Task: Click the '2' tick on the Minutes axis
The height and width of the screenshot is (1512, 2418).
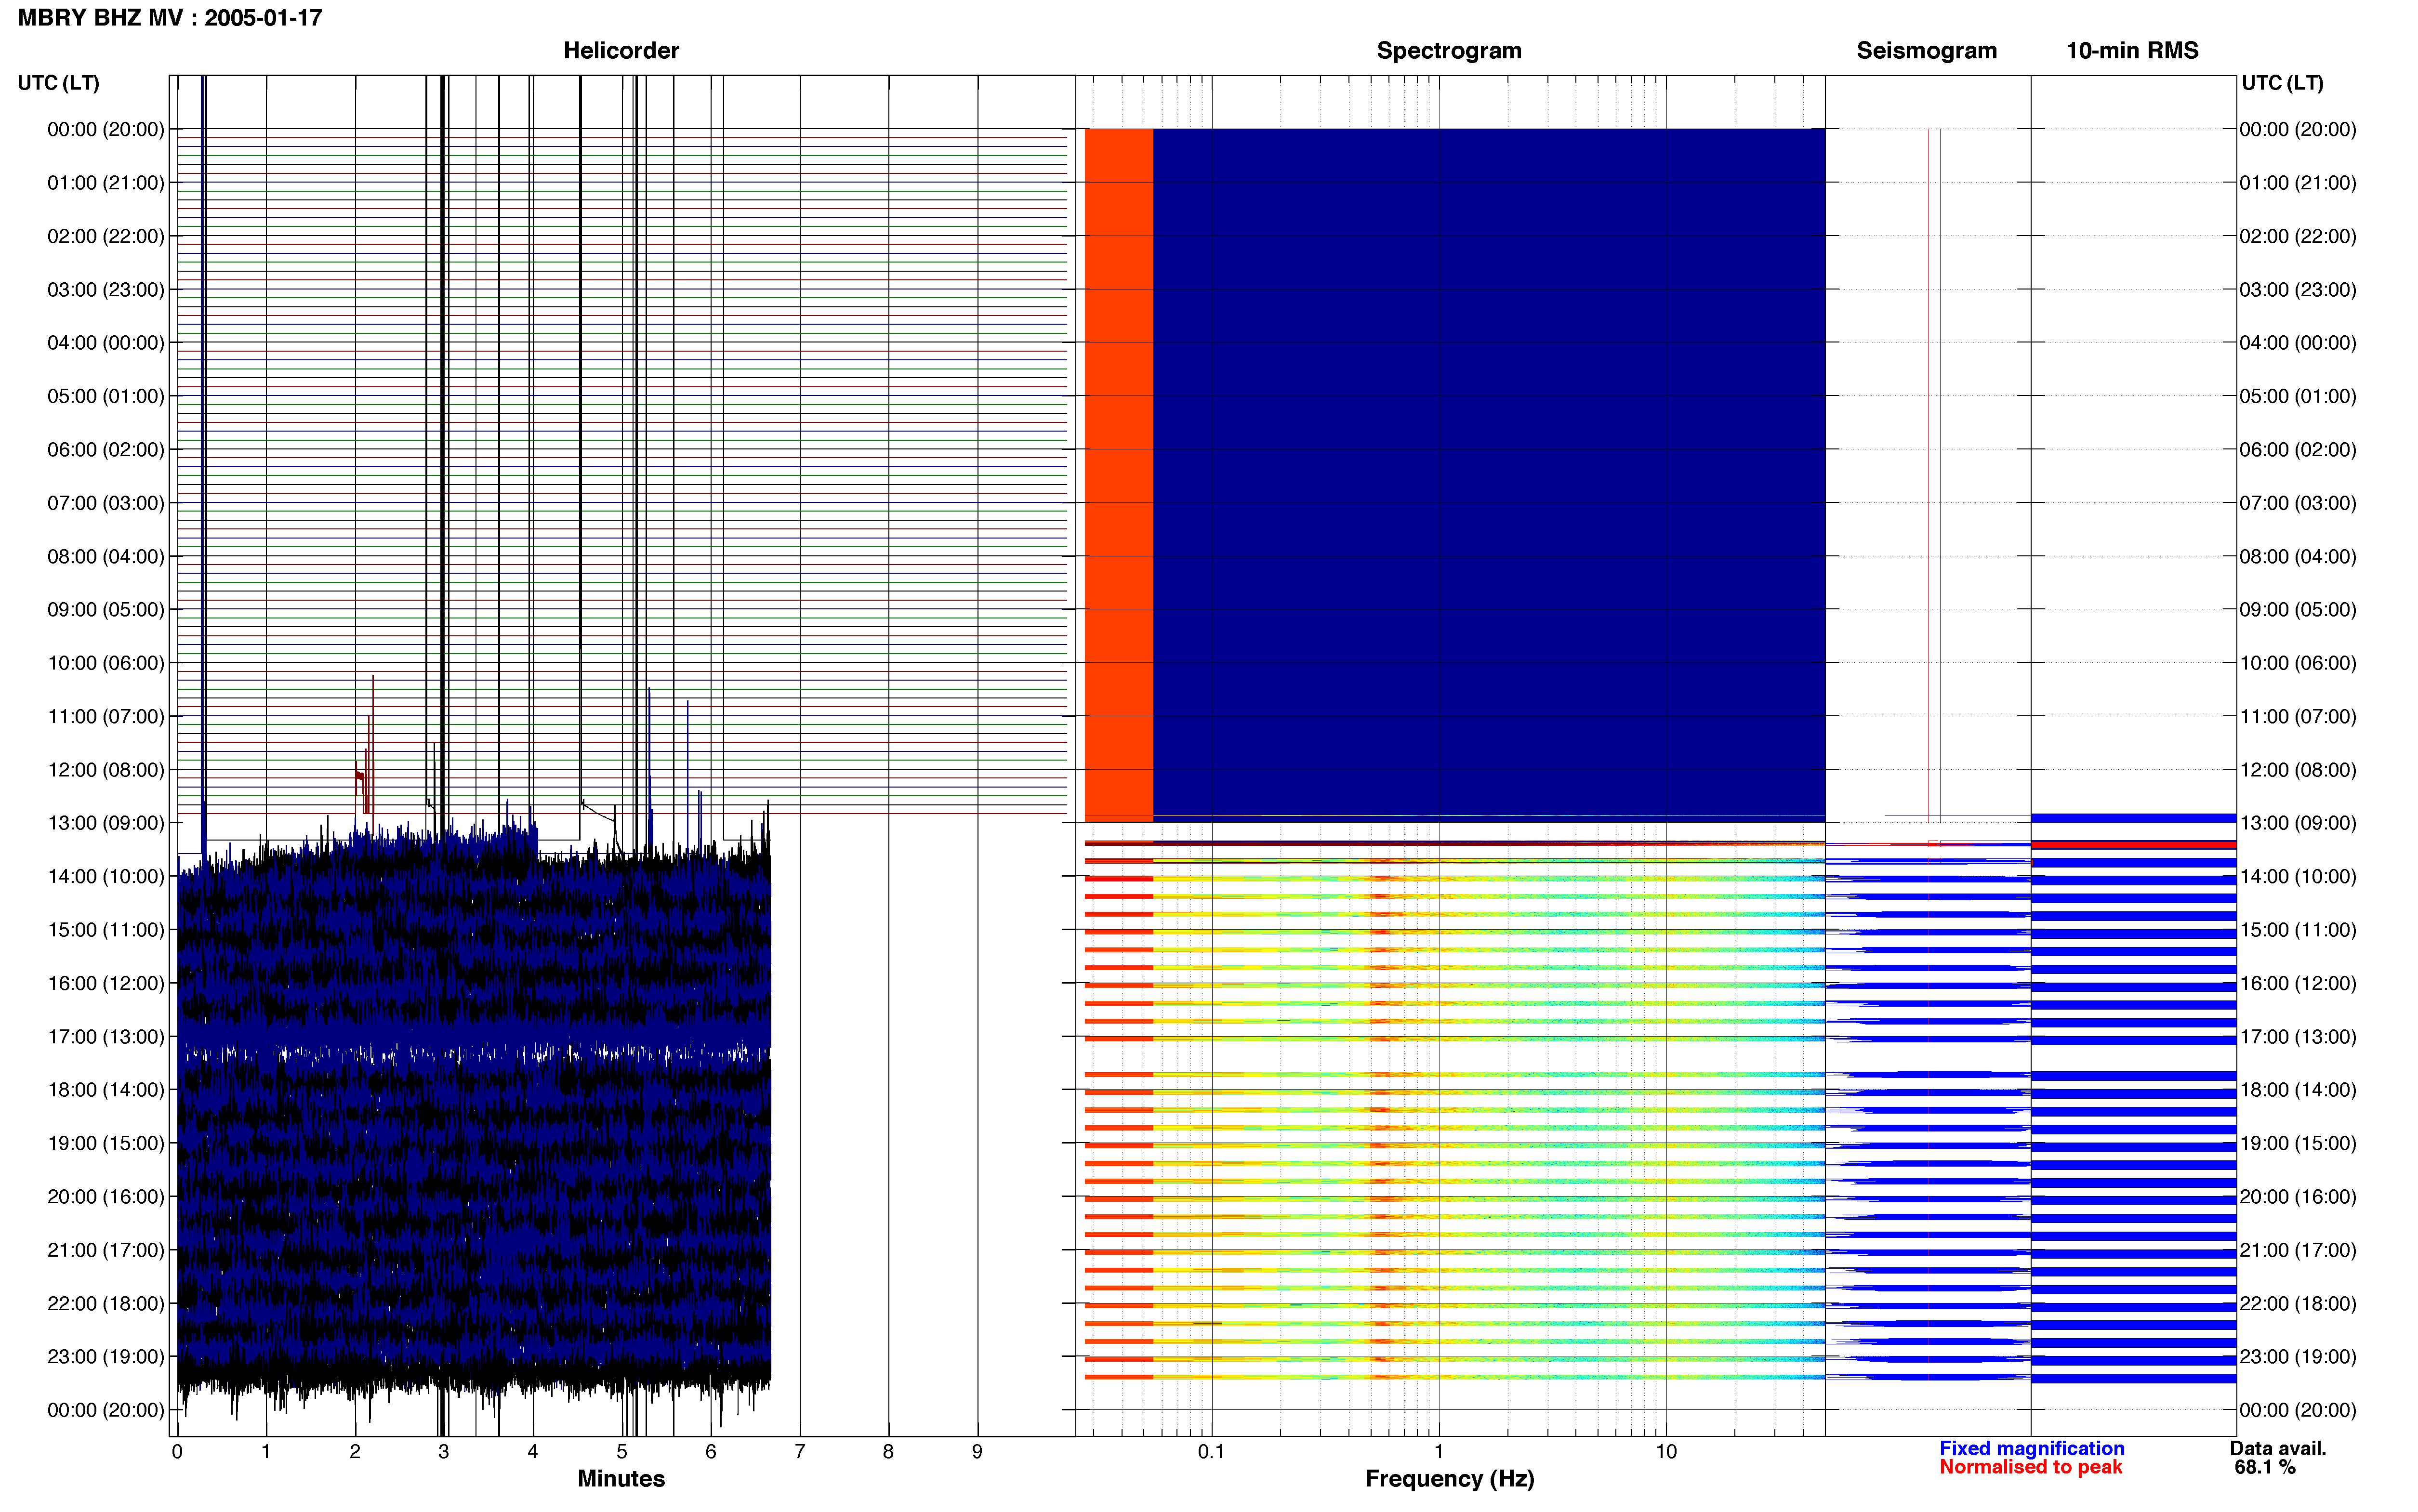Action: 355,1452
